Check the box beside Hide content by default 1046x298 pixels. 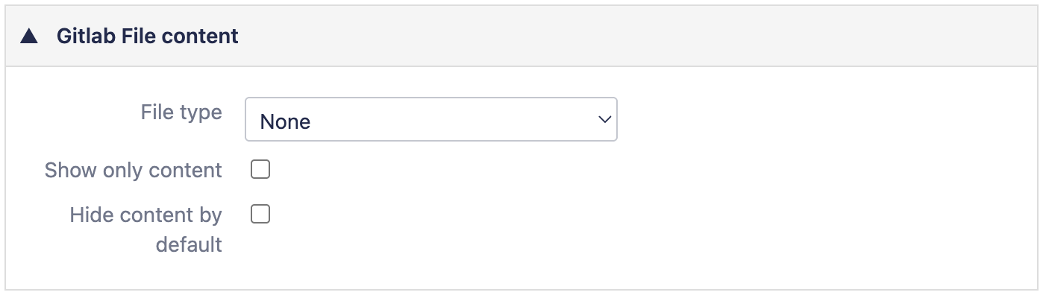tap(260, 215)
